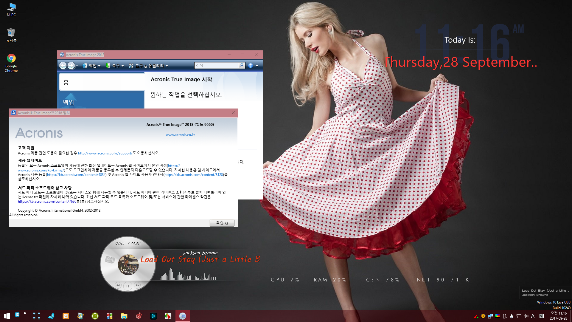Viewport: 572px width, 322px height.
Task: Click the Windows Start button
Action: pyautogui.click(x=7, y=316)
